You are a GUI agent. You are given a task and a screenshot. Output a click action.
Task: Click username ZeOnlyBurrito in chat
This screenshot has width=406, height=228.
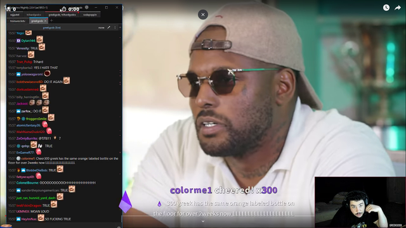point(27,138)
